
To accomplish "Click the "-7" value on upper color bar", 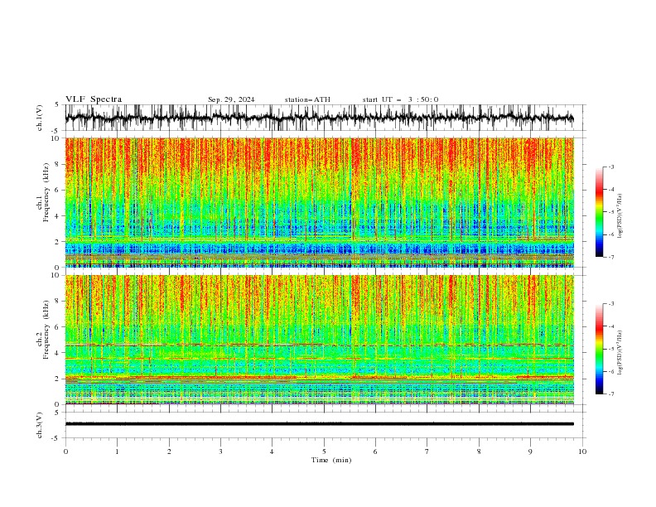I will click(610, 257).
